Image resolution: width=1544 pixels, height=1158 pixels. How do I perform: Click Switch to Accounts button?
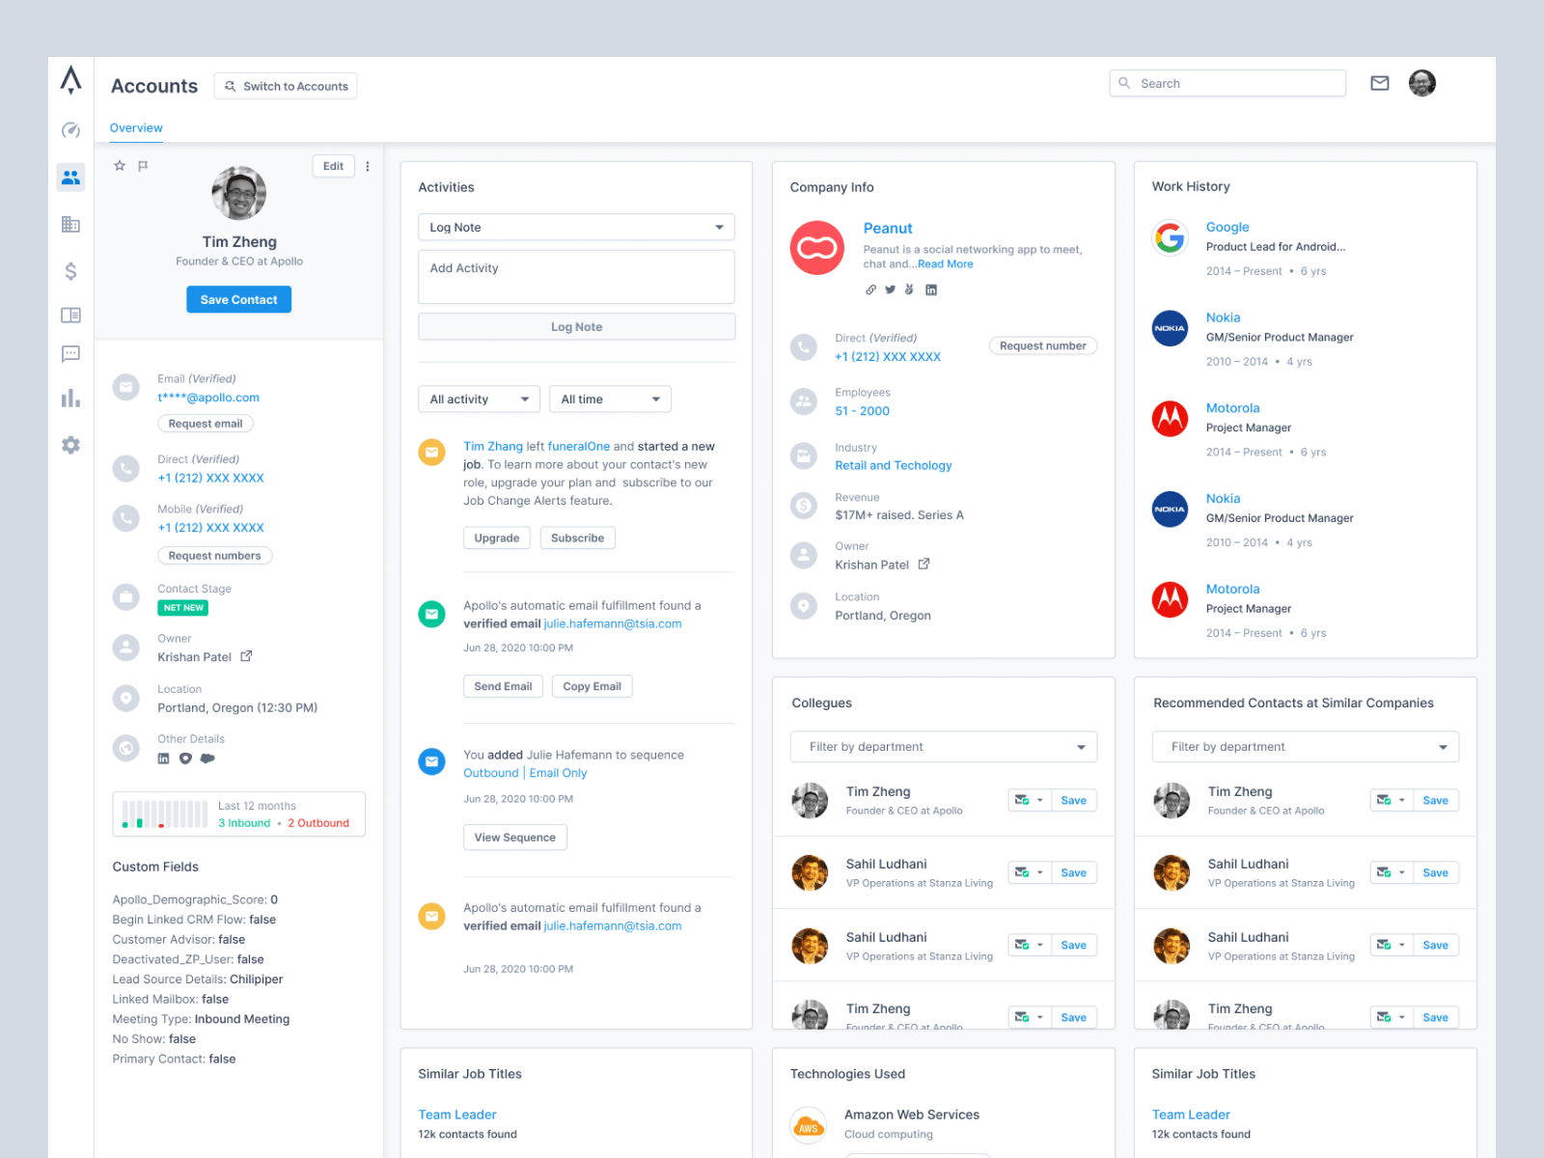(286, 86)
